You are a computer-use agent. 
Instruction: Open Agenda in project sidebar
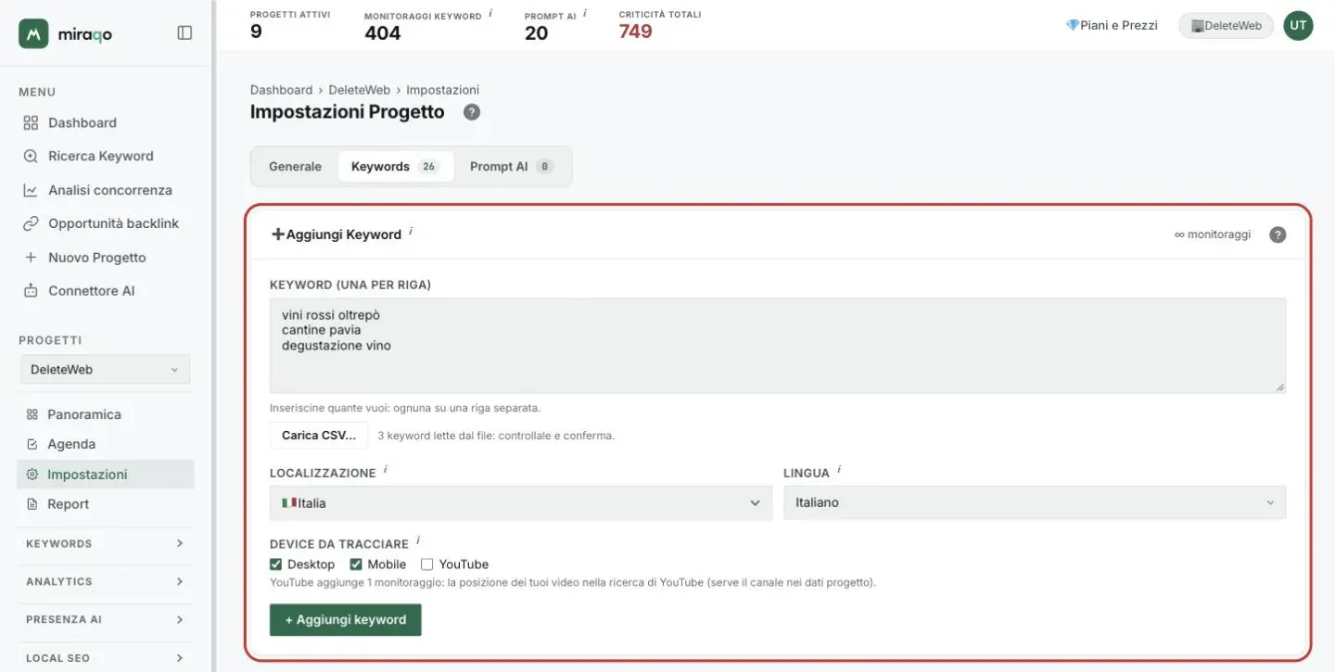[x=71, y=444]
